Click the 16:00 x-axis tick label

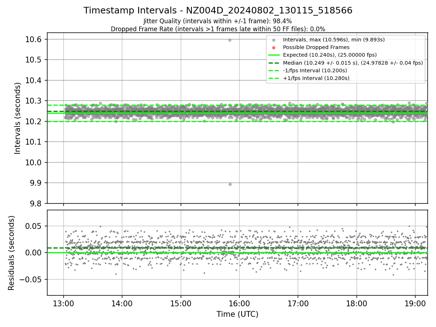pos(239,303)
